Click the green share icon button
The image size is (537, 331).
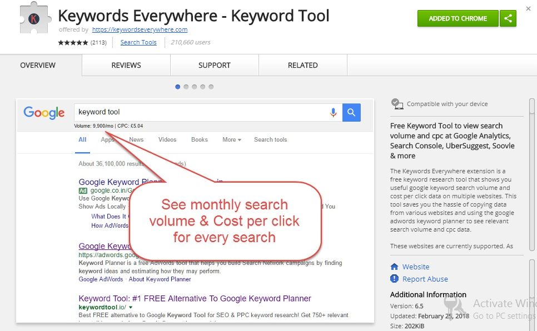pyautogui.click(x=508, y=18)
